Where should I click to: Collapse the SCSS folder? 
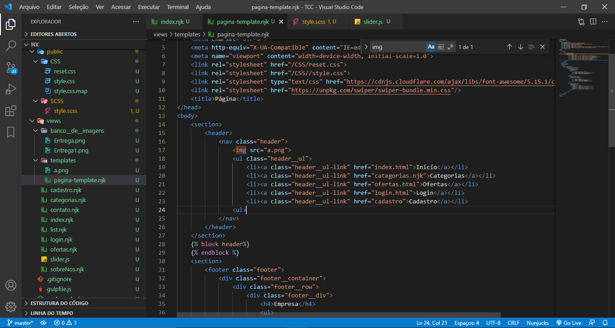[x=36, y=101]
